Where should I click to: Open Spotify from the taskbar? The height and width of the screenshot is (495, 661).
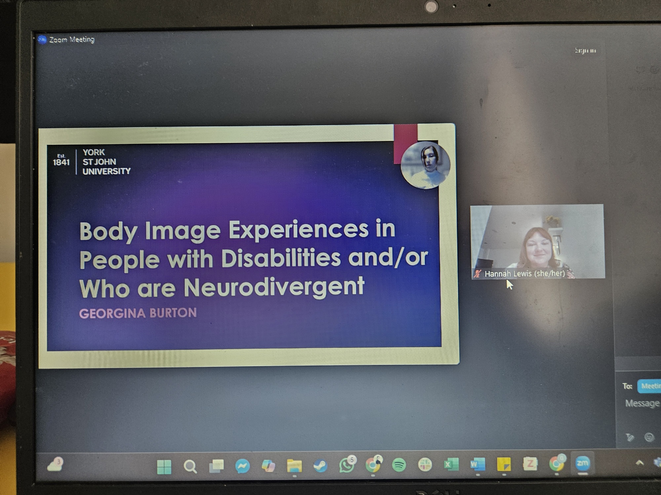click(x=399, y=465)
